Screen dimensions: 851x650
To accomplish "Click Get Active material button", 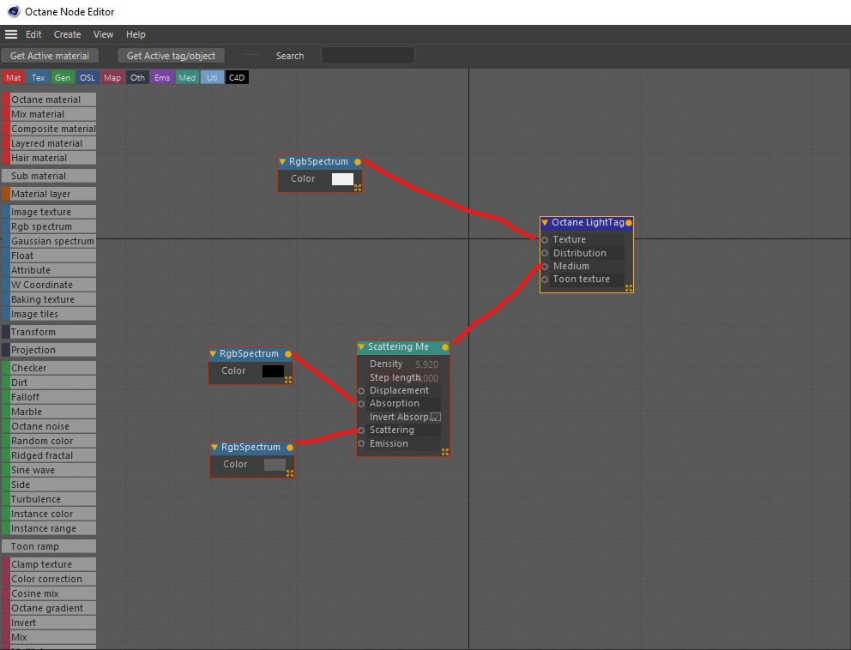I will point(50,56).
